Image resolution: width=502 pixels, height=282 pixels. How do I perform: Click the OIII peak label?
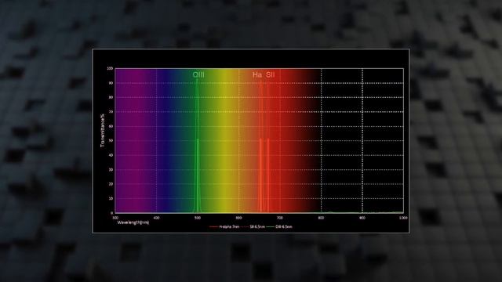[x=198, y=75]
